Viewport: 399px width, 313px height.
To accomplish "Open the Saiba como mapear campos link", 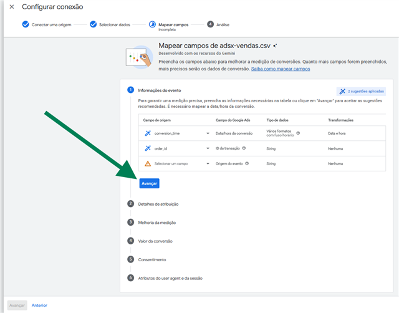I will pyautogui.click(x=281, y=69).
